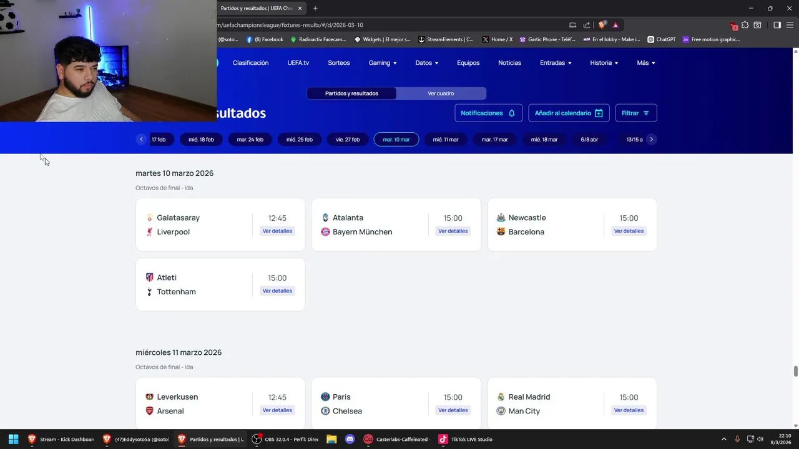Click next dates arrow in date strip

pyautogui.click(x=651, y=139)
